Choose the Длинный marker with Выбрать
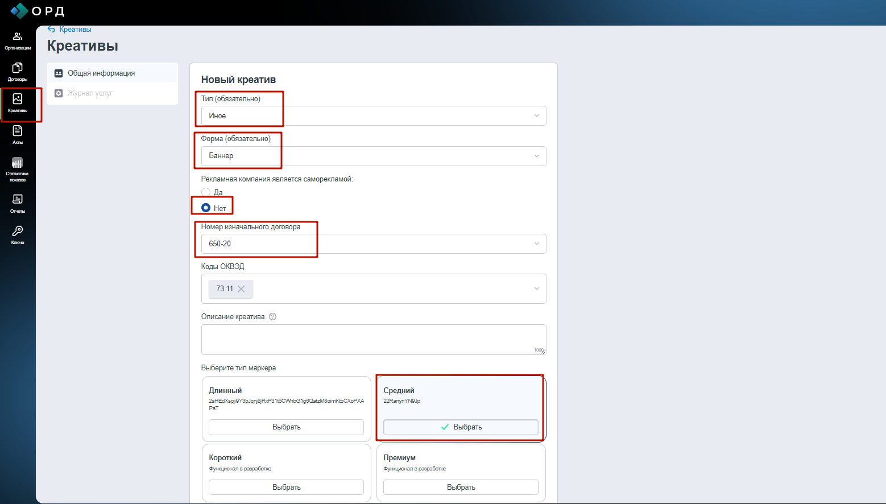 click(x=286, y=427)
